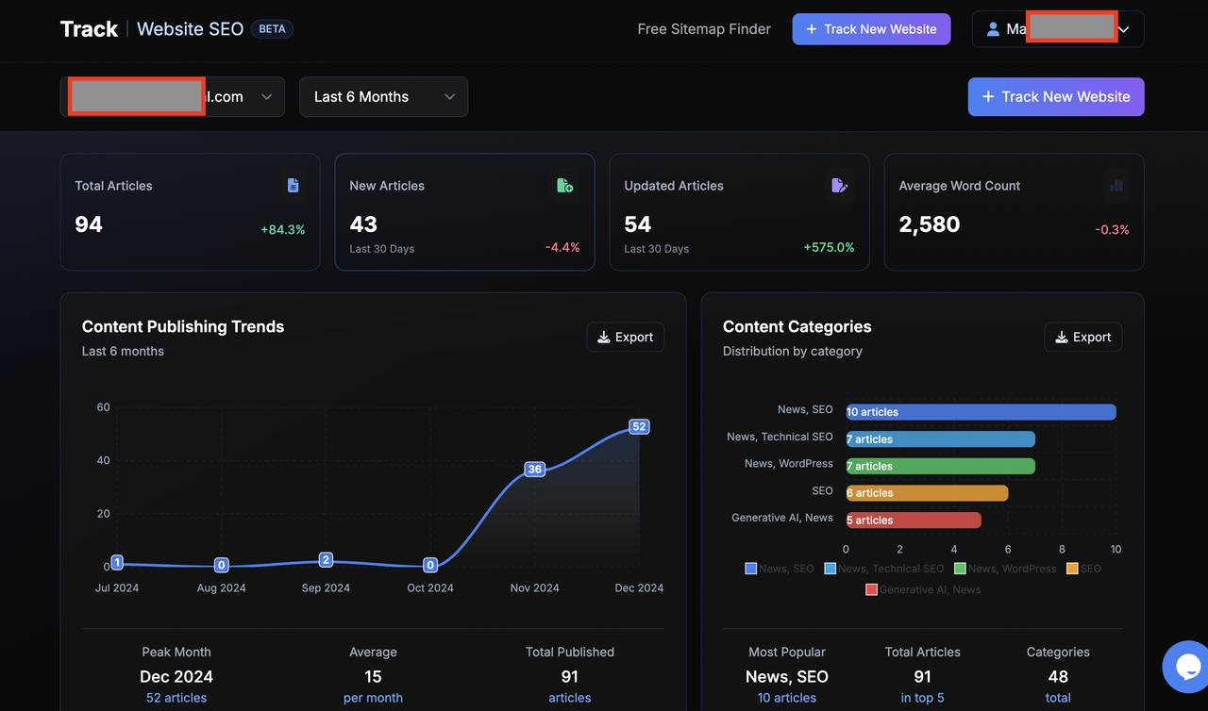Click the New Articles file-plus icon
The height and width of the screenshot is (711, 1208).
(x=564, y=186)
